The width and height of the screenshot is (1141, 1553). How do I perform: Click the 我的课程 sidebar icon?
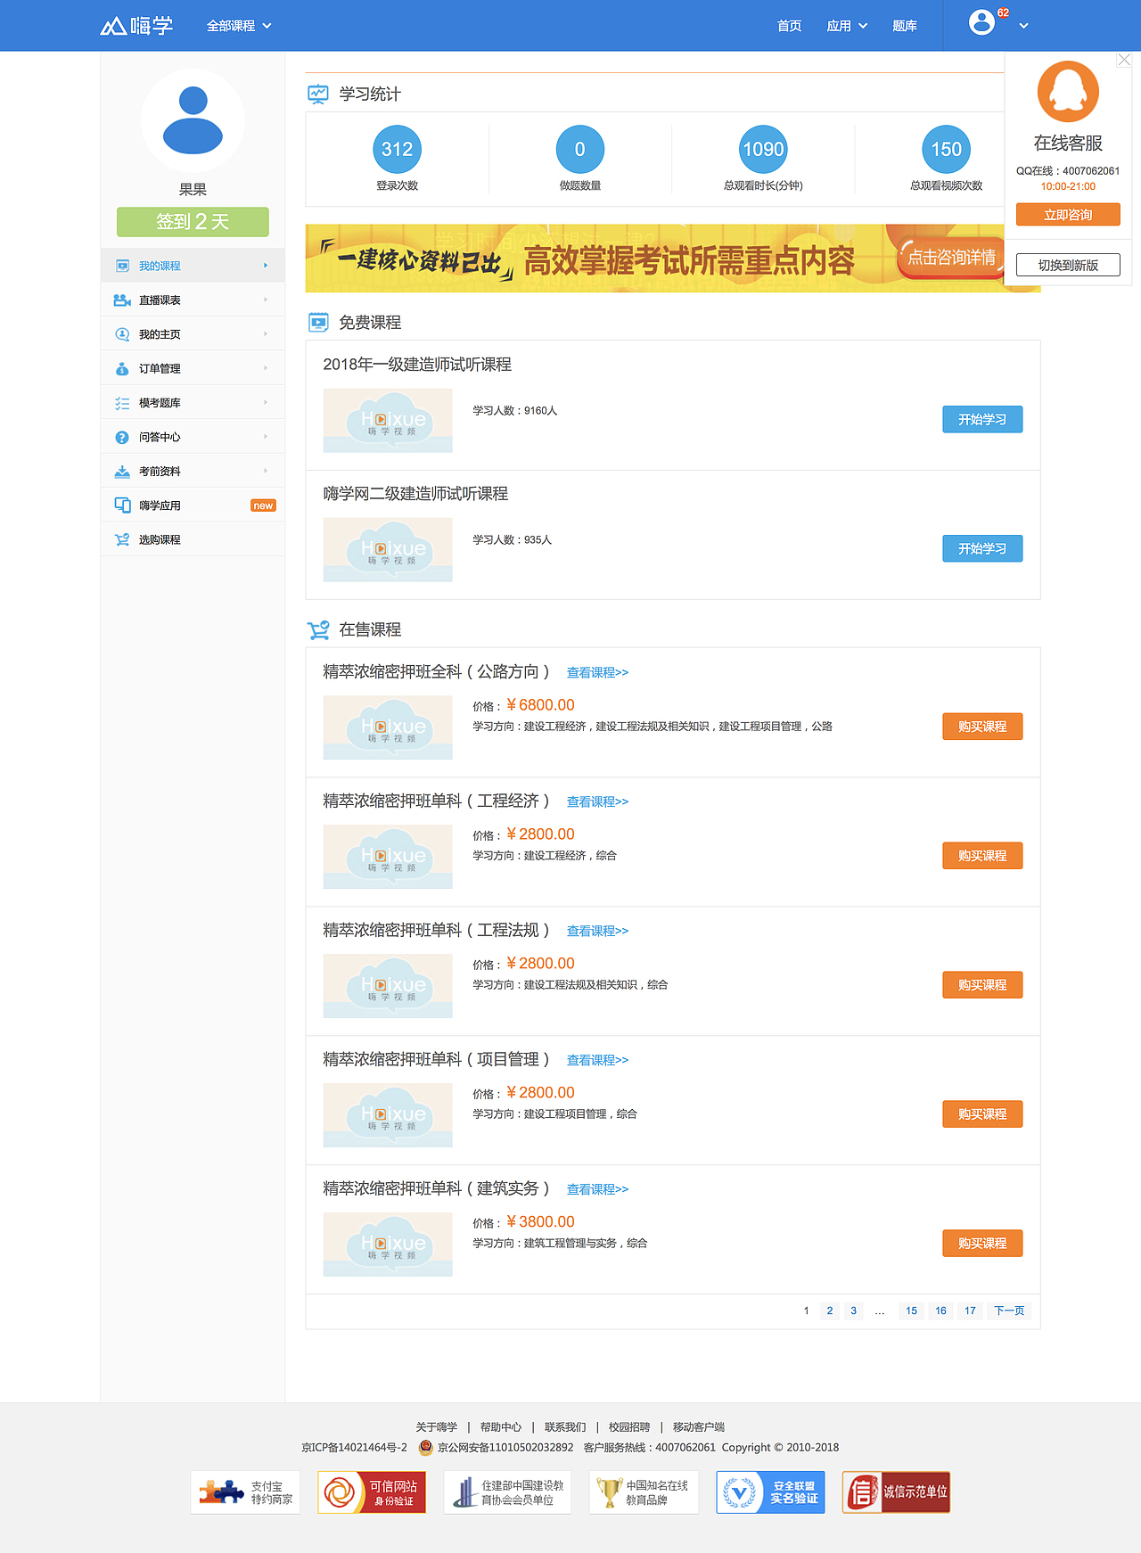[x=122, y=266]
